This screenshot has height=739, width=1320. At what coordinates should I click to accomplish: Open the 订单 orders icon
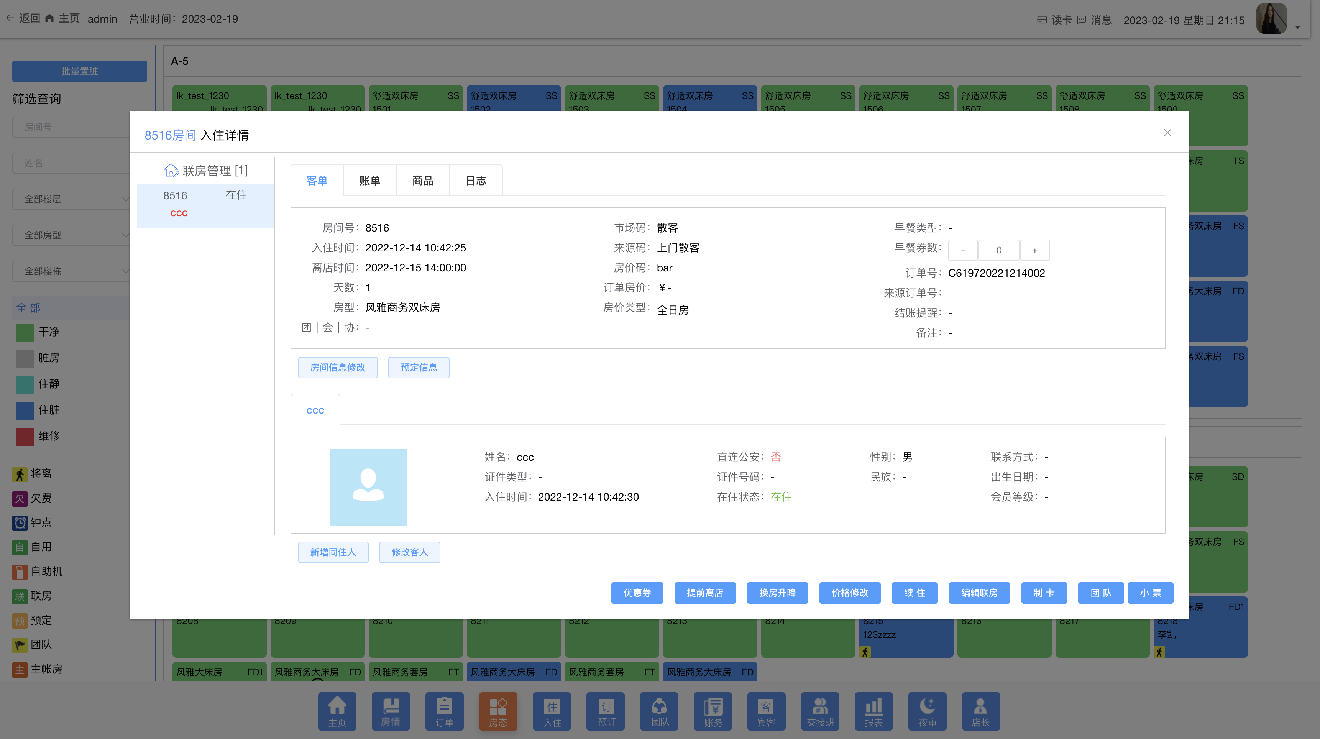click(444, 711)
